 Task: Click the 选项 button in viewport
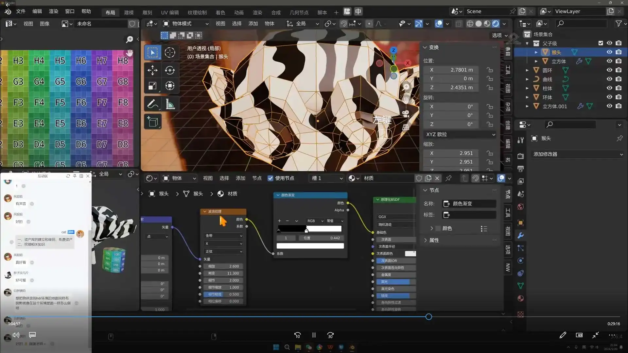(500, 35)
